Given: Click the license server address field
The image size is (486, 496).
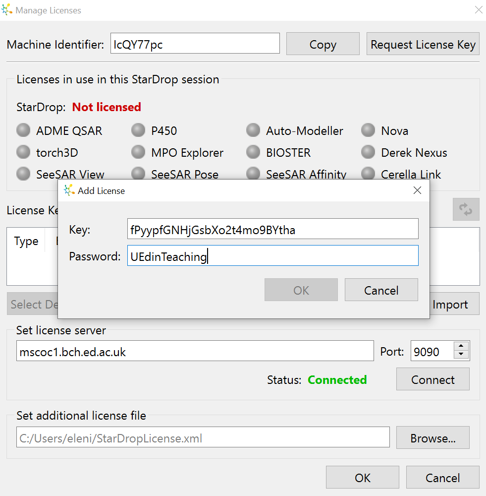Looking at the screenshot, I should pyautogui.click(x=195, y=351).
